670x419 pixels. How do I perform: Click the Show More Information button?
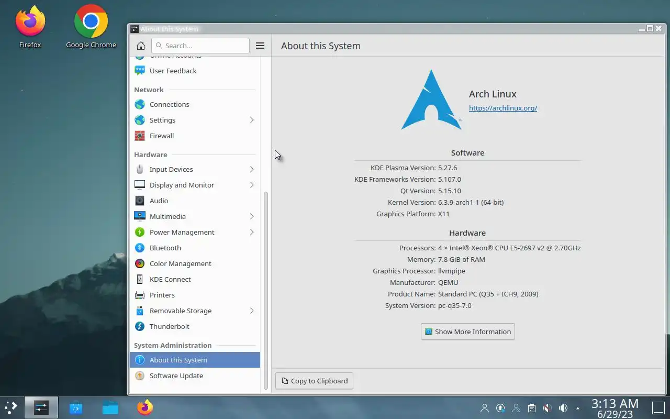(x=468, y=332)
